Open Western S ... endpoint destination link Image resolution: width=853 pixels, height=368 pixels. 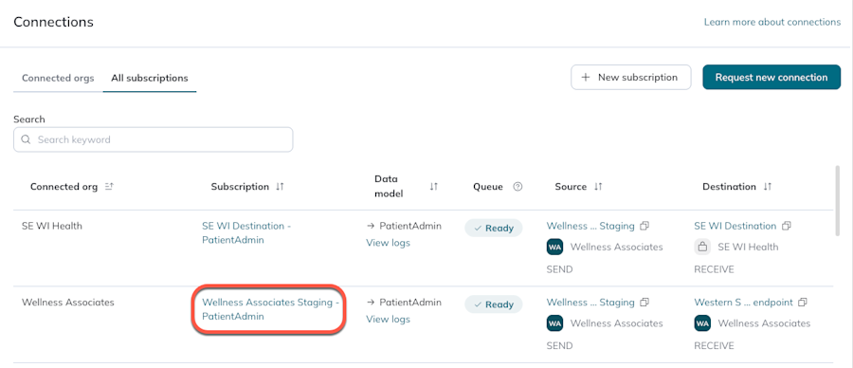743,302
